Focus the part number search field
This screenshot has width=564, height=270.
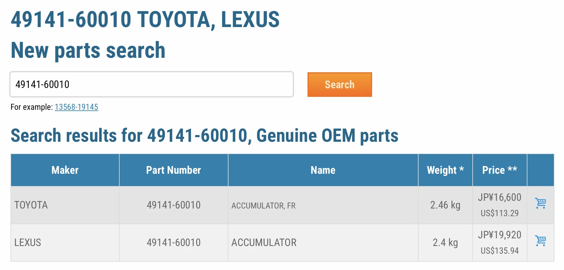pos(151,85)
